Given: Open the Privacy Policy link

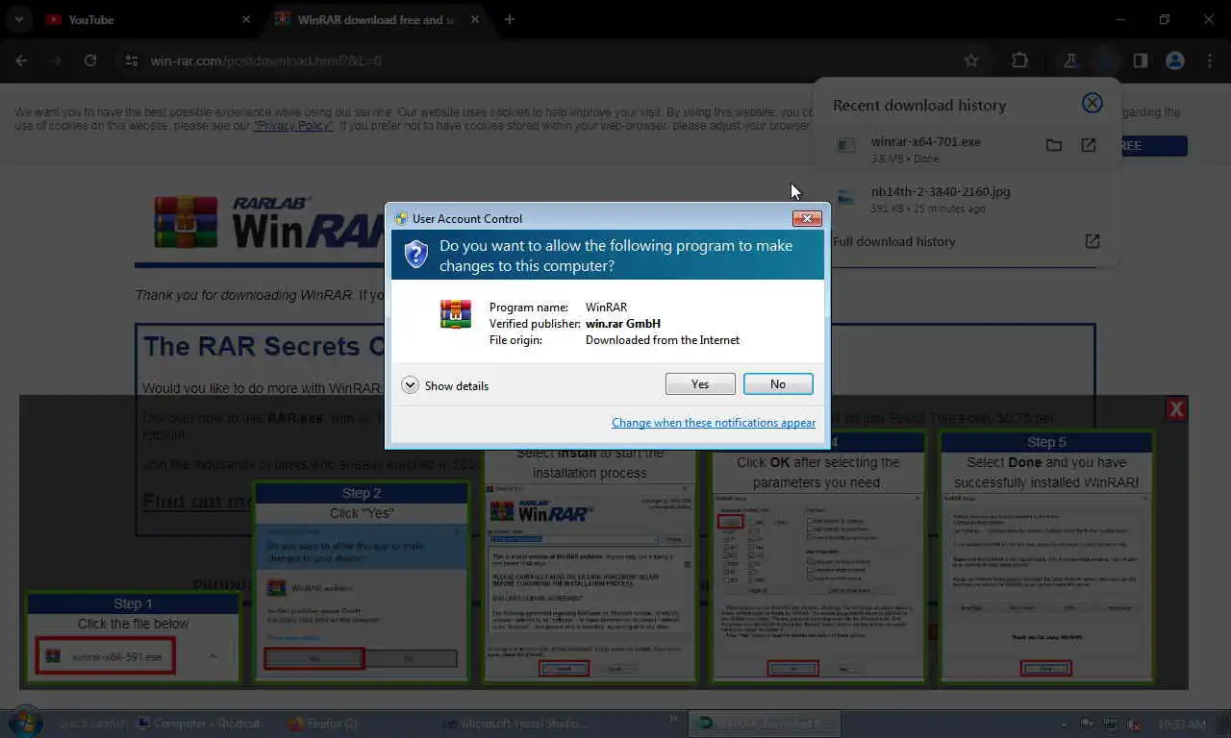Looking at the screenshot, I should point(292,126).
